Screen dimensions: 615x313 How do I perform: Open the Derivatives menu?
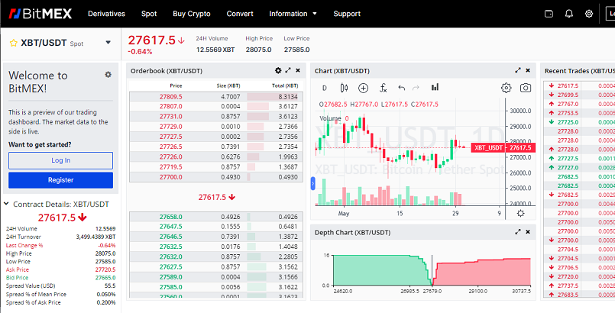pos(106,14)
